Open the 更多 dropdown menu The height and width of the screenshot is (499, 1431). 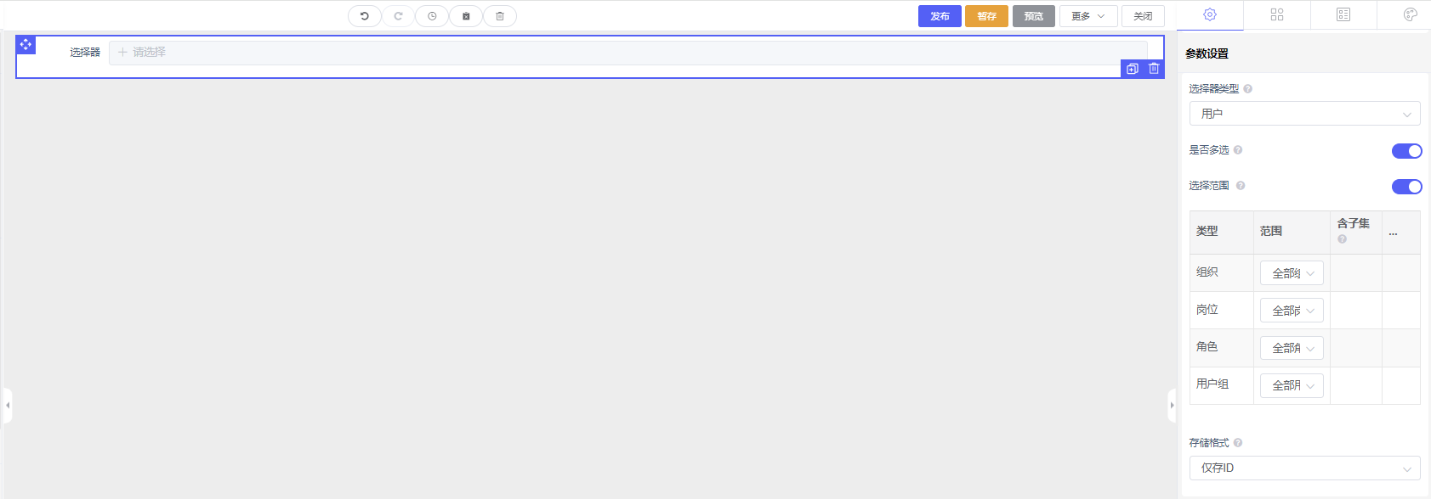click(x=1087, y=16)
